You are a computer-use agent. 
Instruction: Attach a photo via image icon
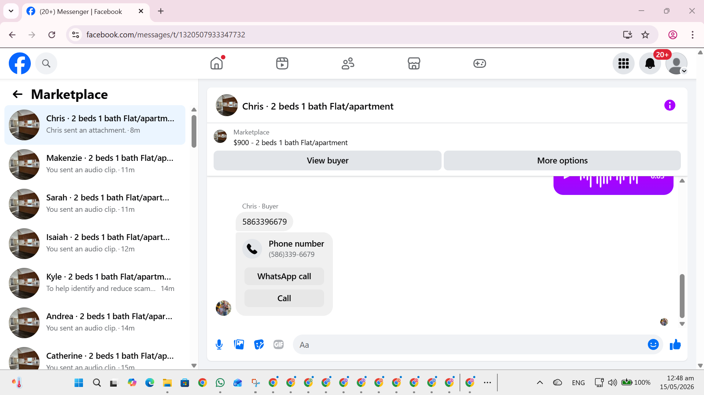click(239, 344)
